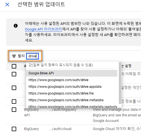
Task: Open the Google API 라이브러리 link
Action: (x=43, y=29)
